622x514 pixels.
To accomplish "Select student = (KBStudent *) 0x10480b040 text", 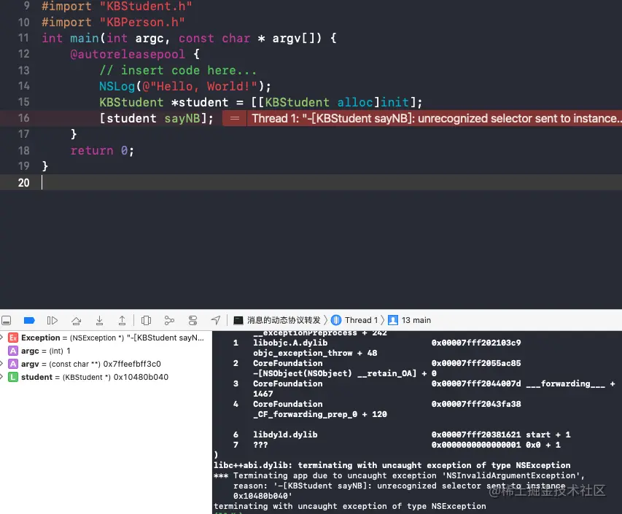I will tap(95, 377).
